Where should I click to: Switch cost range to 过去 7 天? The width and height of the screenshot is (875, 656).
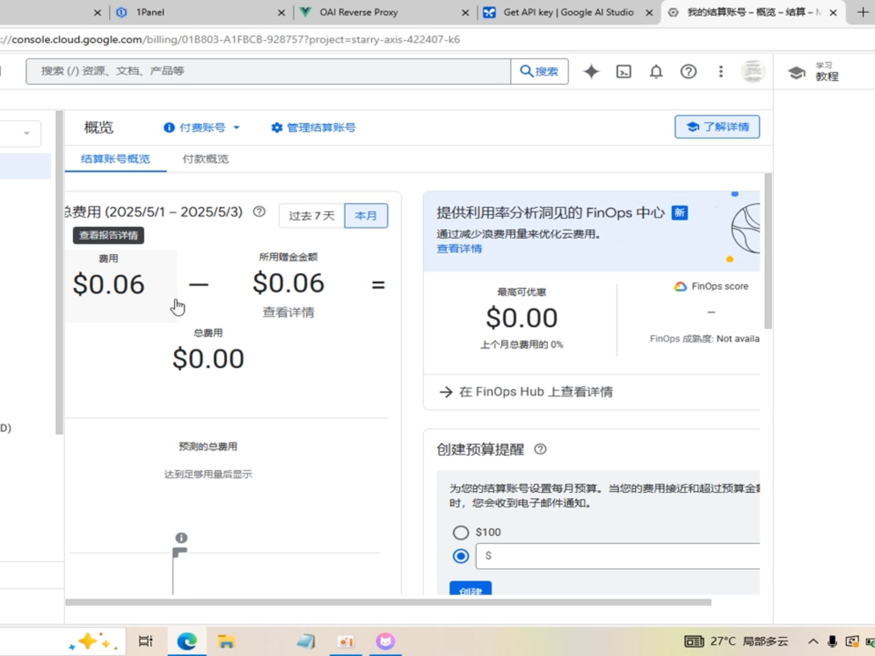tap(312, 215)
